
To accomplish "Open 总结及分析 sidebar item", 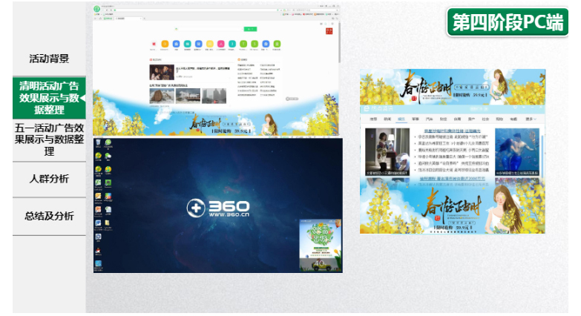I will (49, 216).
